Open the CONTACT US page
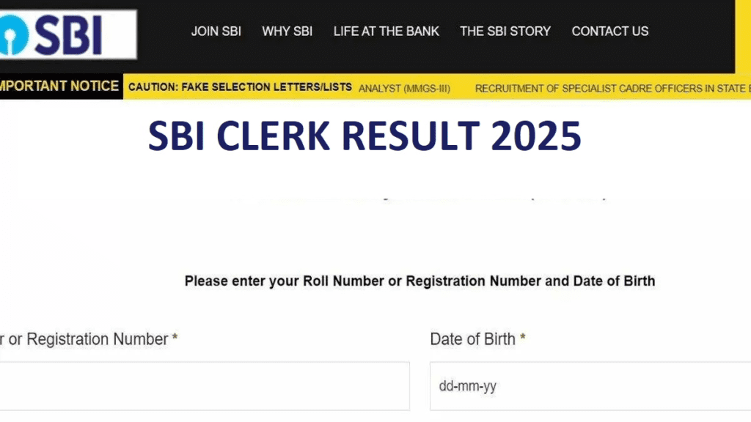751x422 pixels. (x=609, y=32)
